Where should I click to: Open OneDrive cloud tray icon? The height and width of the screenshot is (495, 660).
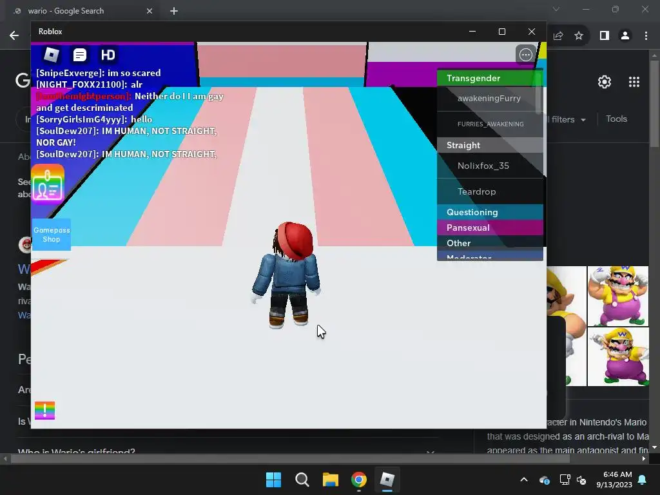pyautogui.click(x=544, y=480)
